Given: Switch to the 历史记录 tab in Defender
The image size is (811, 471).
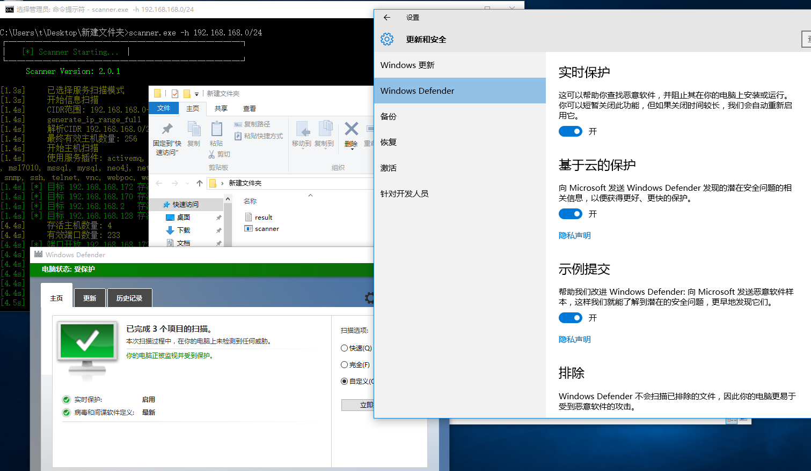Looking at the screenshot, I should click(x=129, y=298).
